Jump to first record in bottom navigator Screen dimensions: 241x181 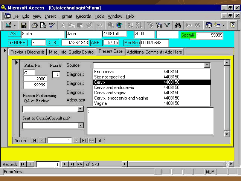click(23, 164)
